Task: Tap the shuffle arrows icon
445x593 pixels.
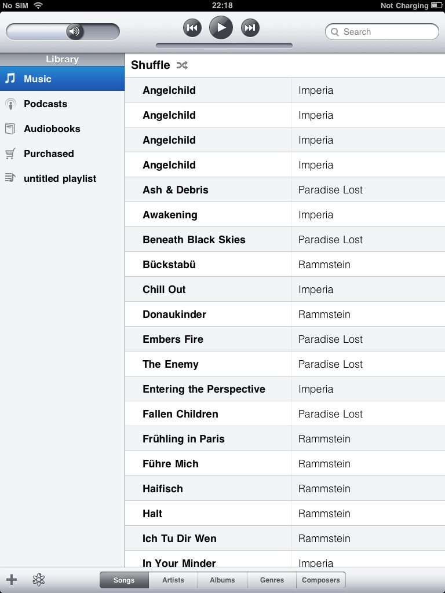Action: (x=182, y=65)
